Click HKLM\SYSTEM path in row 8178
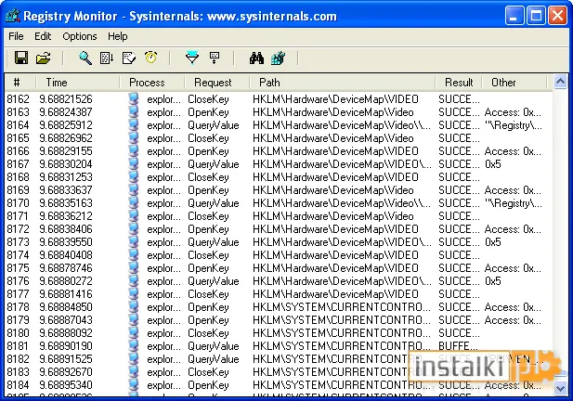 point(342,307)
